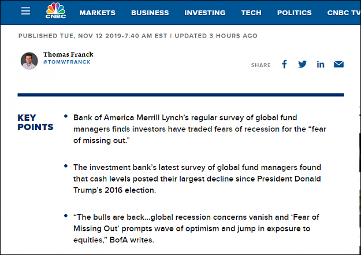Click the CNBC peacock logo

point(55,10)
